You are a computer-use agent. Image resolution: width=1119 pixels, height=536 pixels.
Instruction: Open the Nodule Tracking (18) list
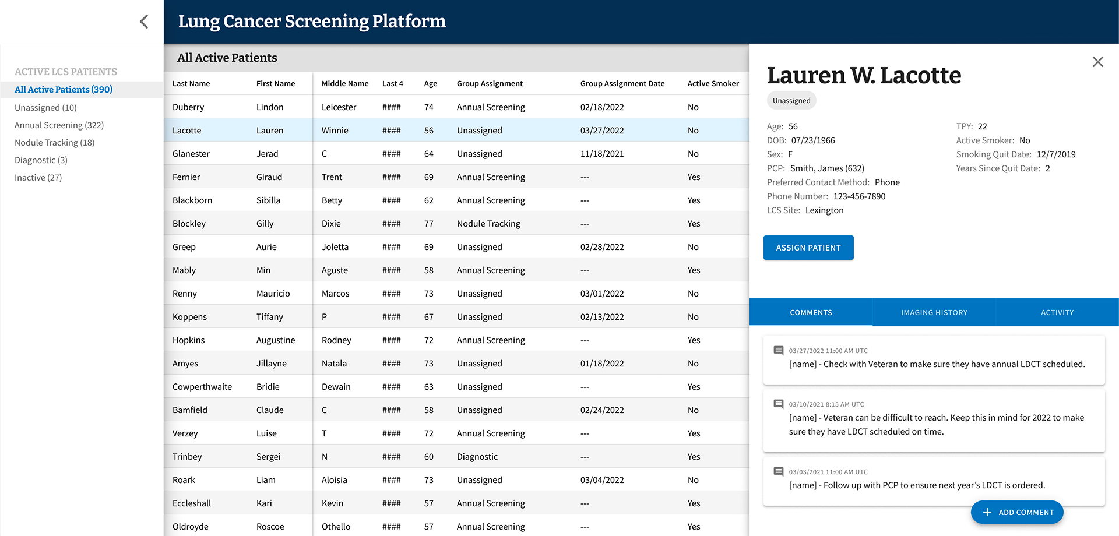click(x=54, y=143)
